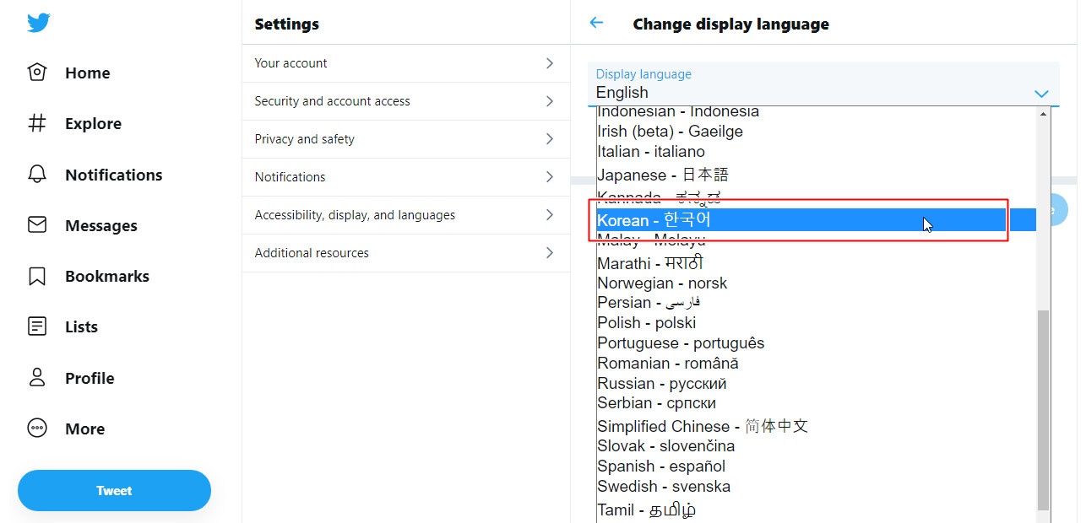The width and height of the screenshot is (1086, 523).
Task: Open Accessibility, display, and languages
Action: coord(406,215)
